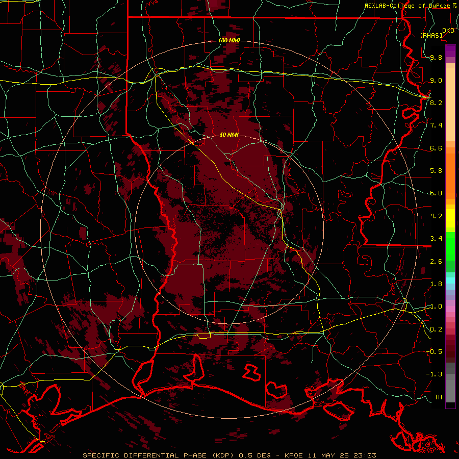Click the 1.0 scale label
The height and width of the screenshot is (459, 459).
tap(436, 307)
